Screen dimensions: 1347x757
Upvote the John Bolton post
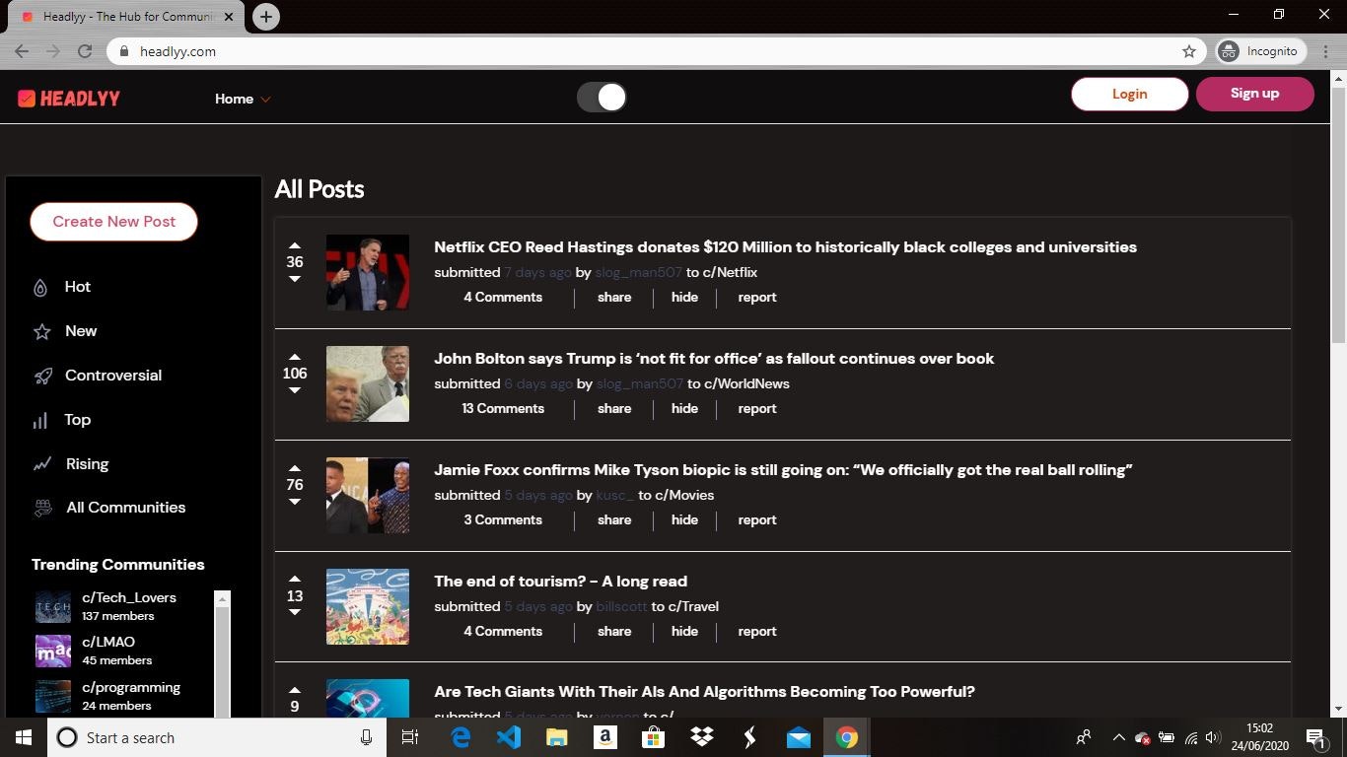[294, 357]
